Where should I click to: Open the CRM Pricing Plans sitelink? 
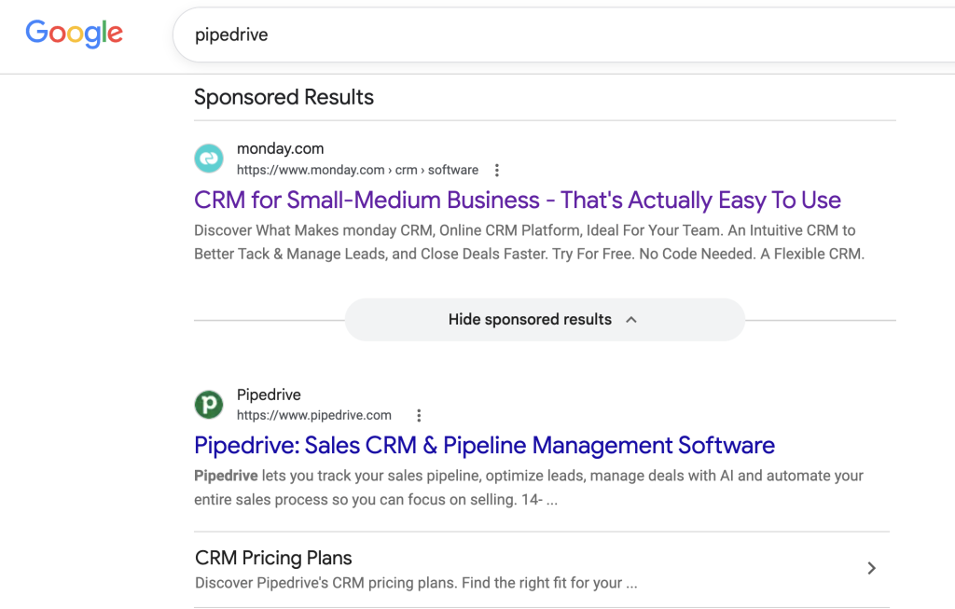tap(273, 558)
